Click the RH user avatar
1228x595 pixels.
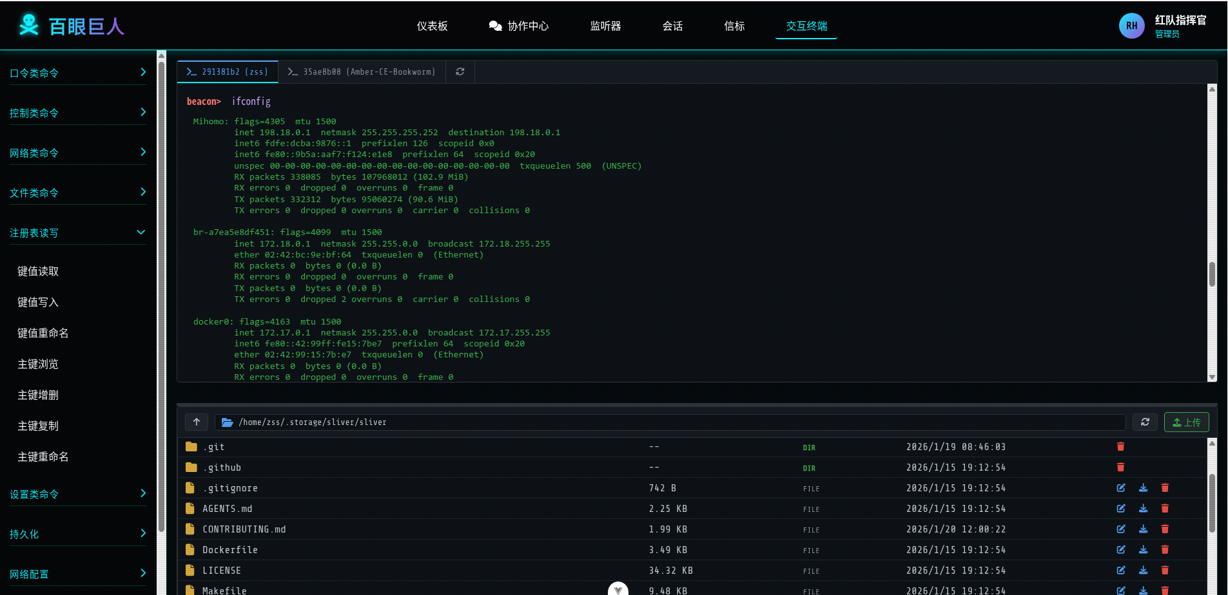tap(1131, 26)
